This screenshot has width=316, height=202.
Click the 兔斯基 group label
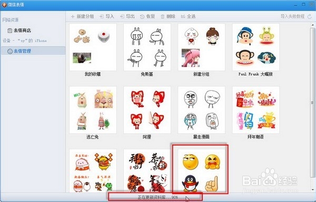pyautogui.click(x=147, y=74)
